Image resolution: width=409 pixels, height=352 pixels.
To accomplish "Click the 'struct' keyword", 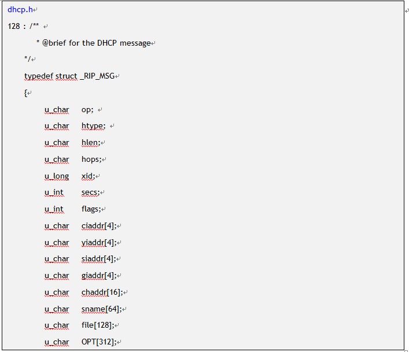I will point(67,76).
